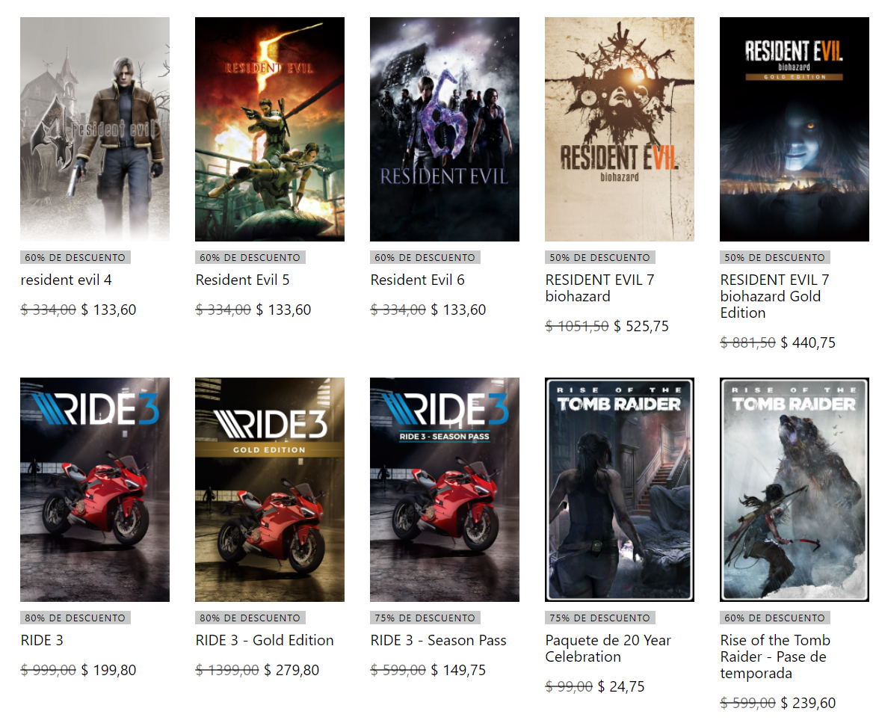Image resolution: width=876 pixels, height=726 pixels.
Task: Open the "RIDE 3 - Gold Edition" title link
Action: point(265,641)
